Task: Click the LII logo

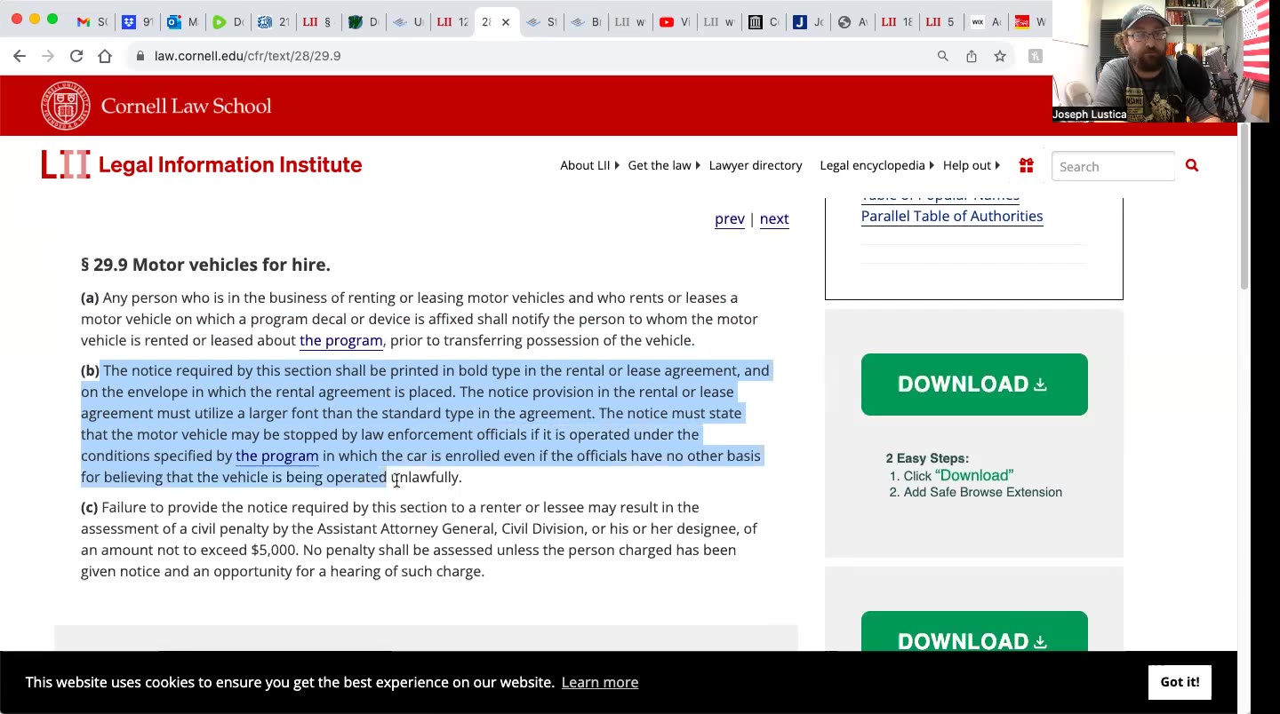Action: tap(66, 165)
